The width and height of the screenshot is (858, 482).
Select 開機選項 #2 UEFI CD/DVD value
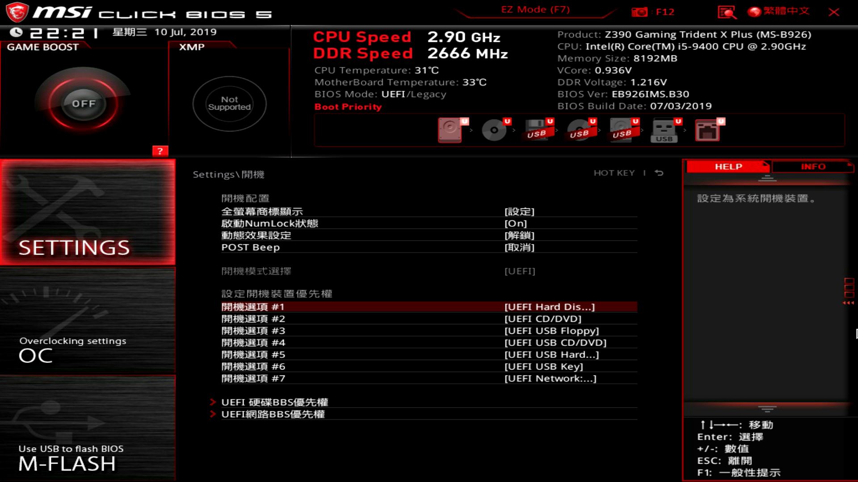point(543,319)
